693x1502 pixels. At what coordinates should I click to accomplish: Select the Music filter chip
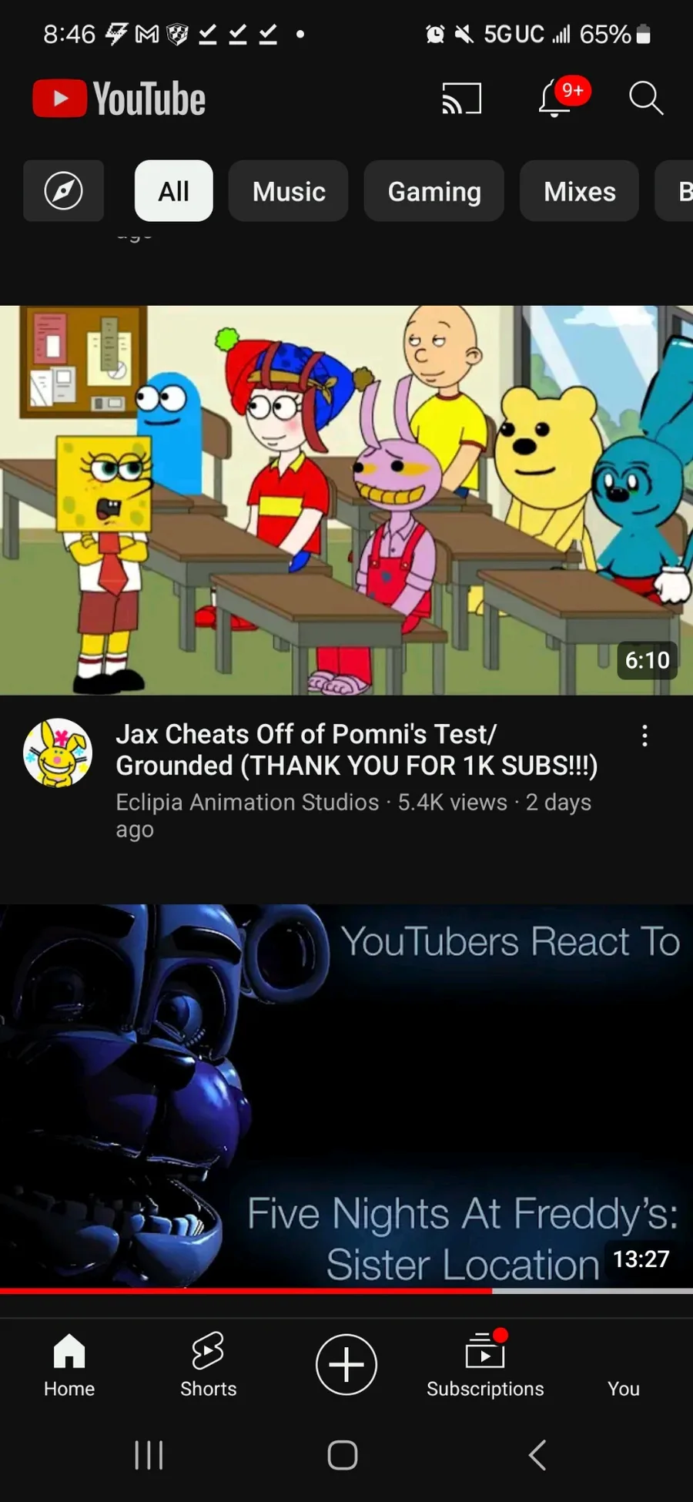[289, 191]
